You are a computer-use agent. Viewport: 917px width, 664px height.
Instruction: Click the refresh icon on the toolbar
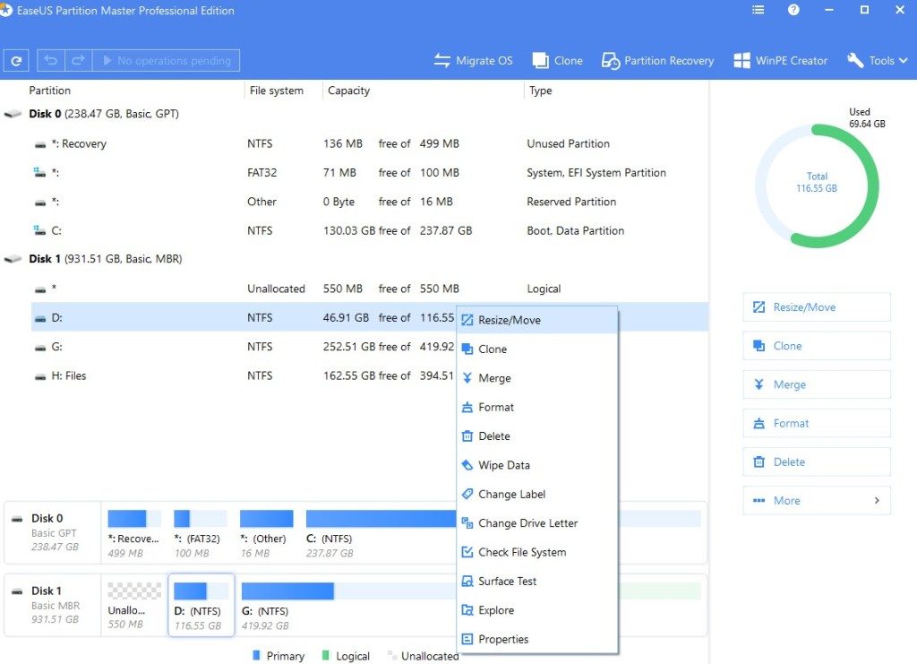pyautogui.click(x=16, y=60)
